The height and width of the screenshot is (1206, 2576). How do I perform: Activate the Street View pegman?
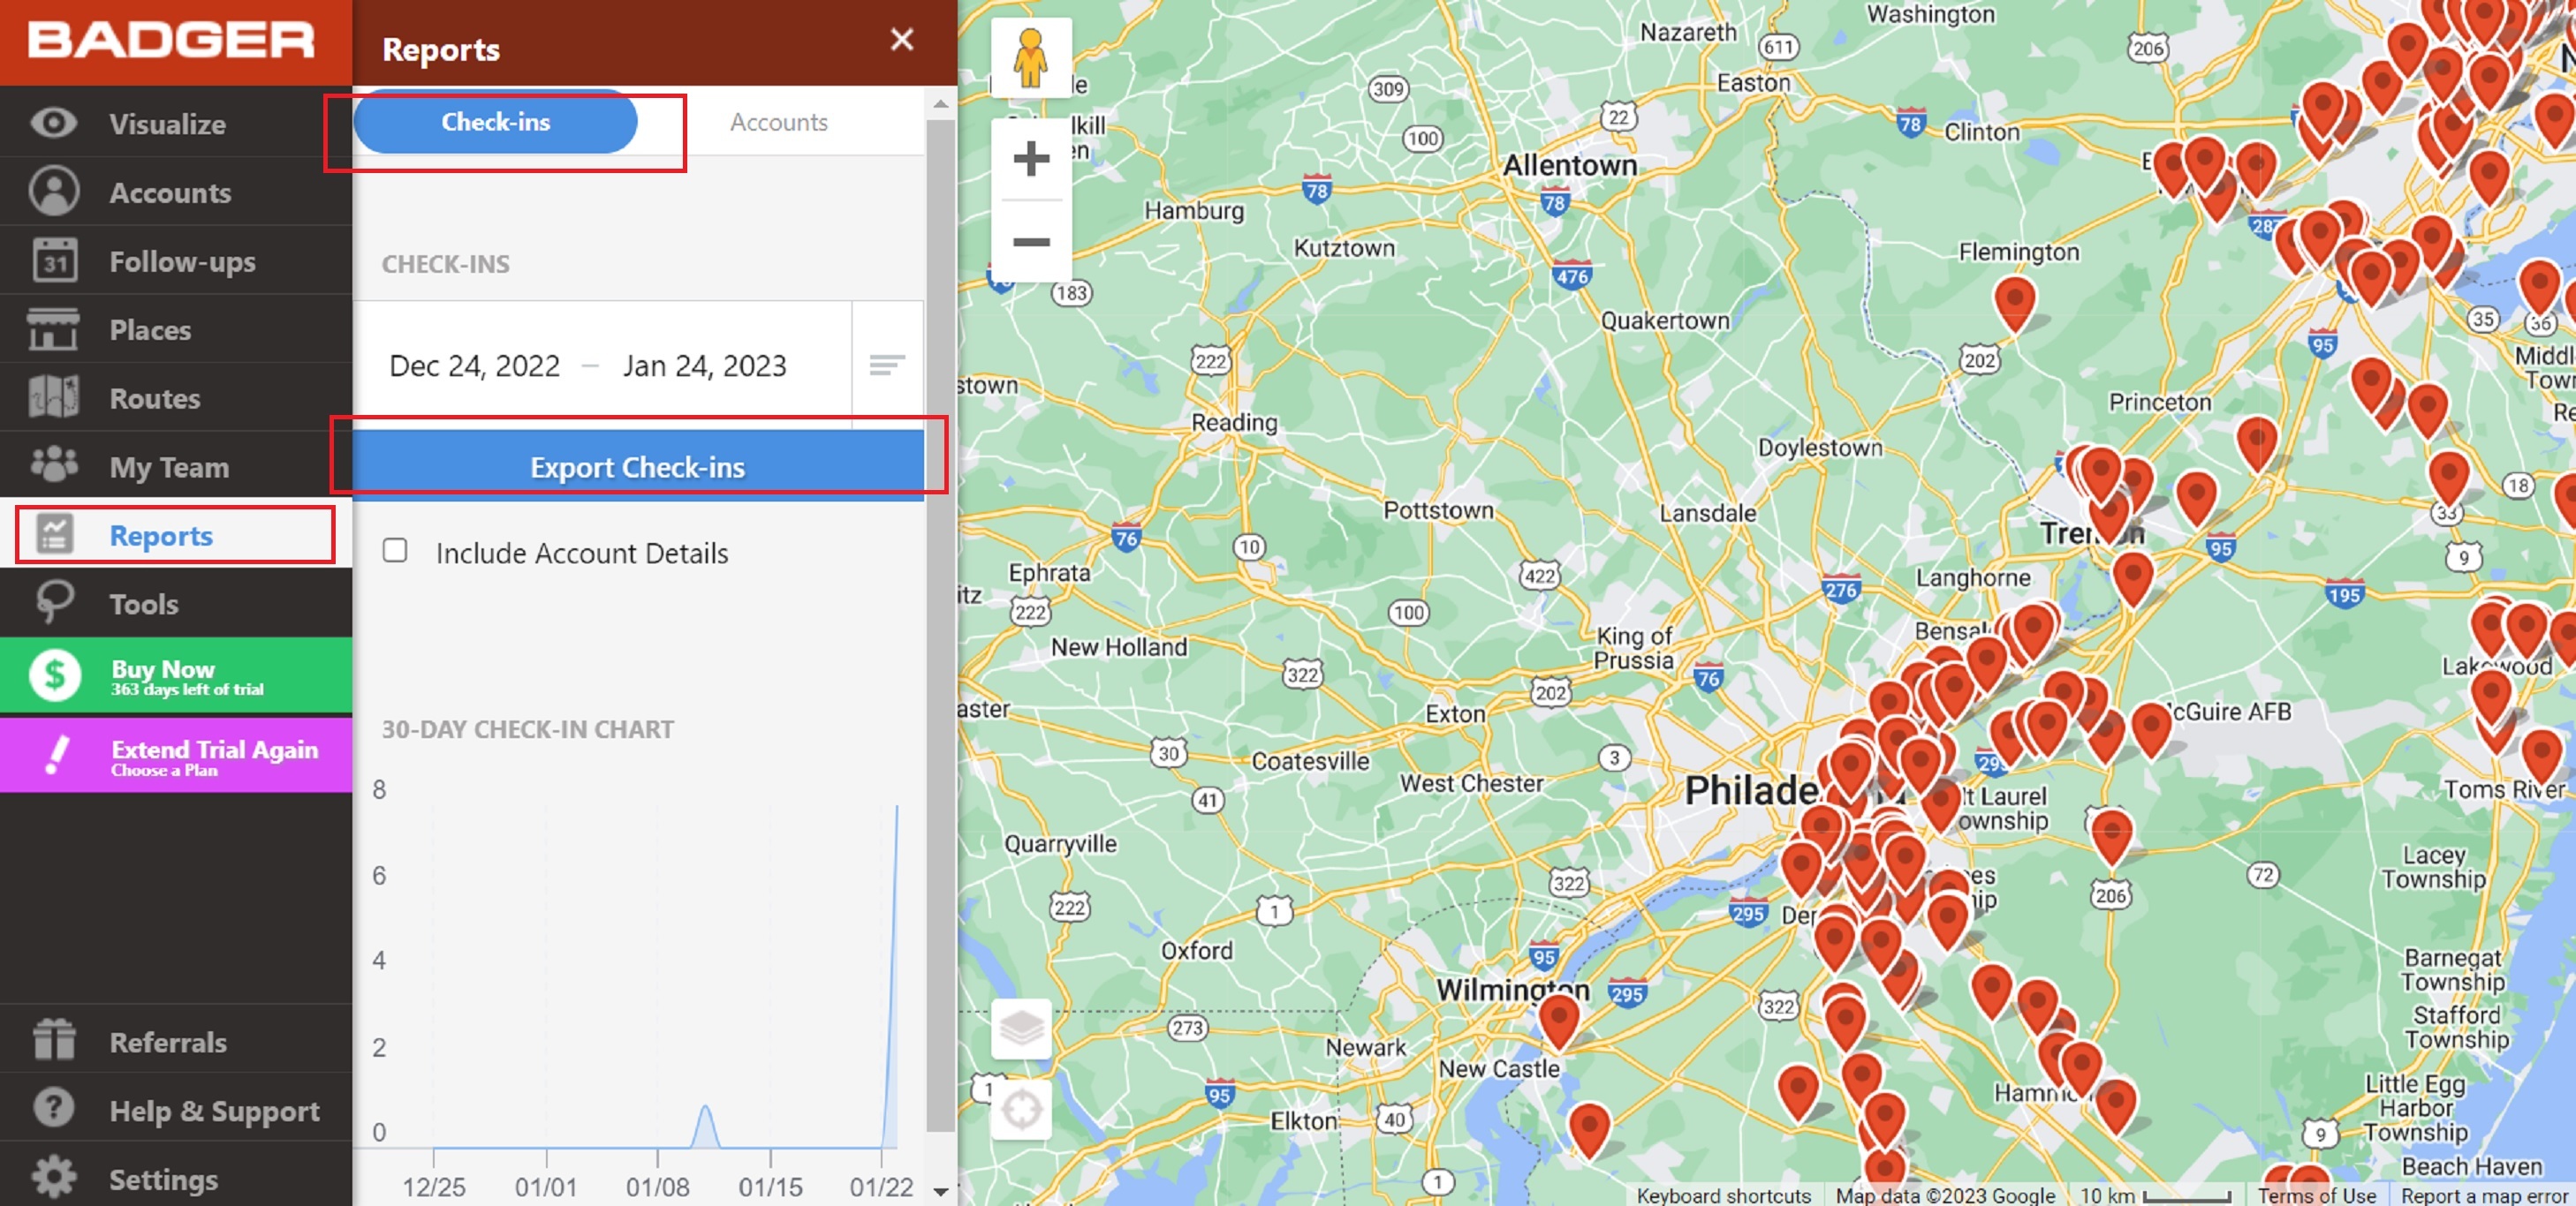1029,58
